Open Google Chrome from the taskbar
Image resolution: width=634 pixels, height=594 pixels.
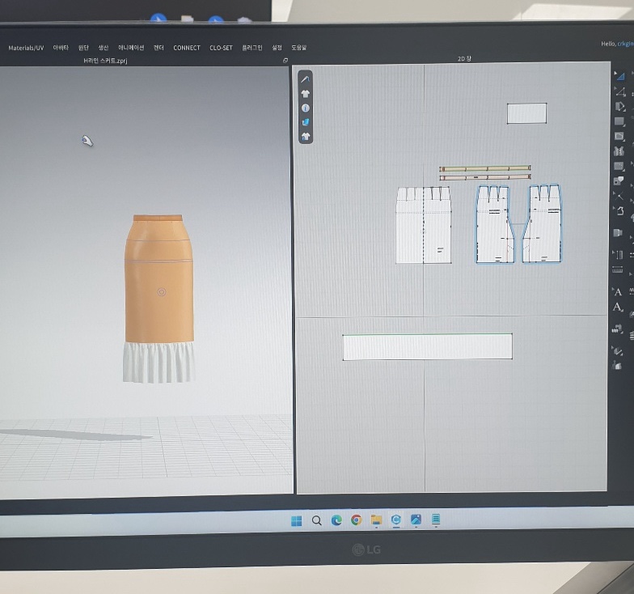(x=356, y=520)
